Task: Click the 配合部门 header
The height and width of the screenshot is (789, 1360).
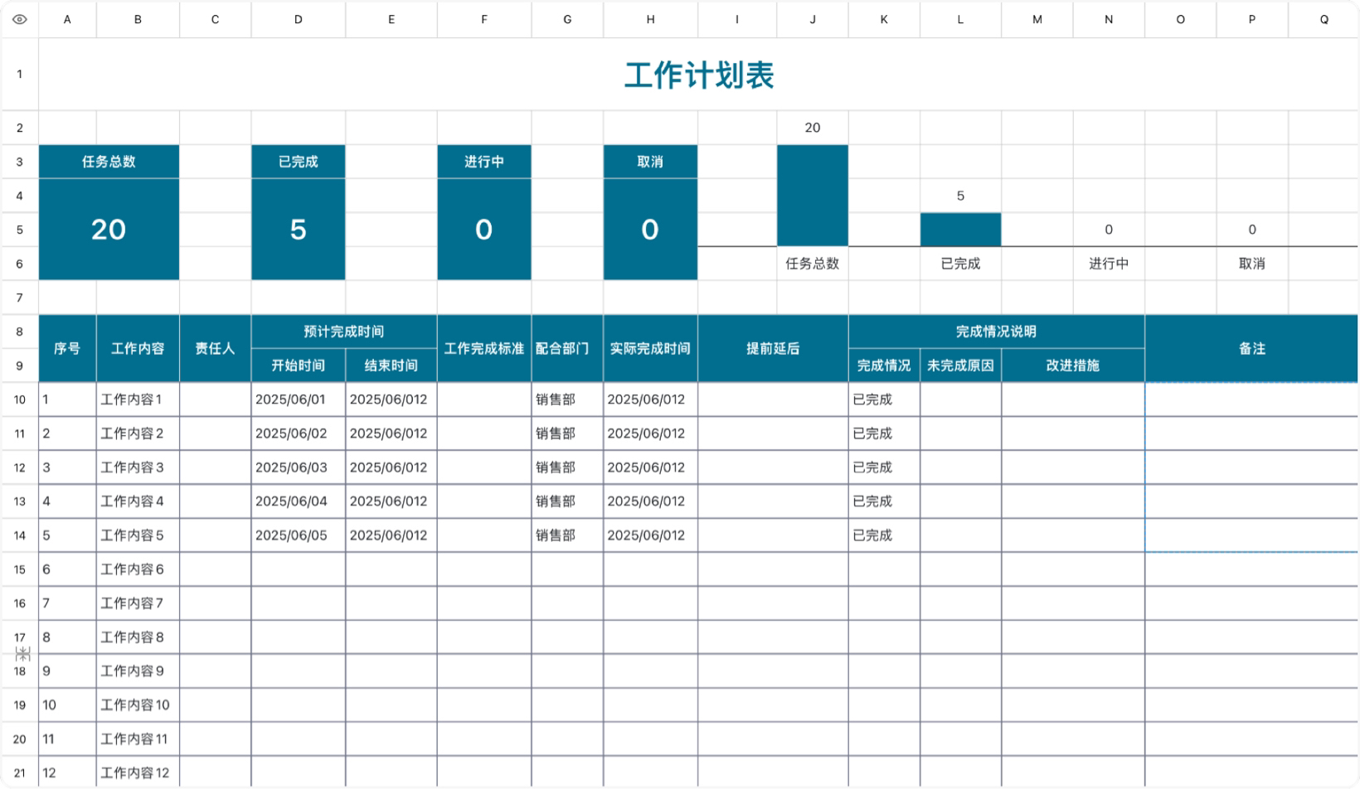Action: [567, 348]
